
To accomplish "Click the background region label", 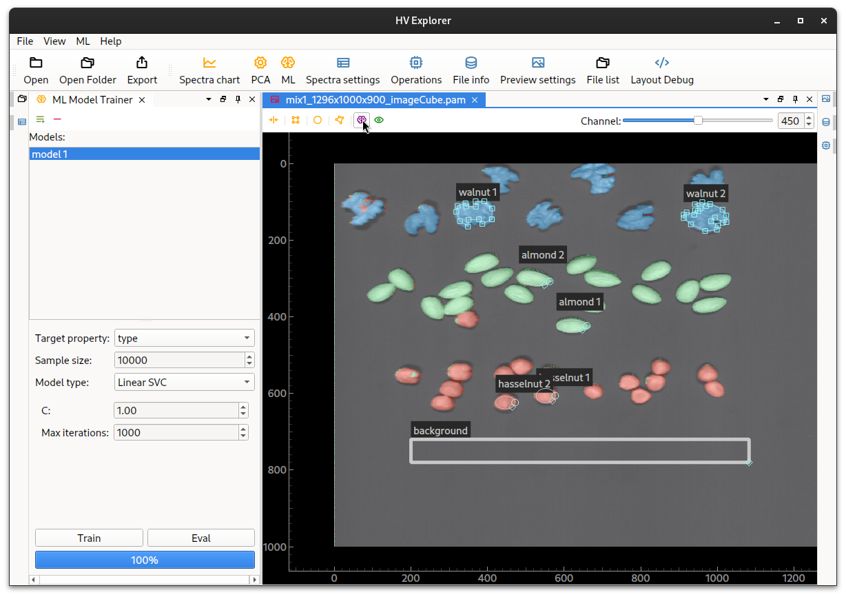I will point(440,430).
